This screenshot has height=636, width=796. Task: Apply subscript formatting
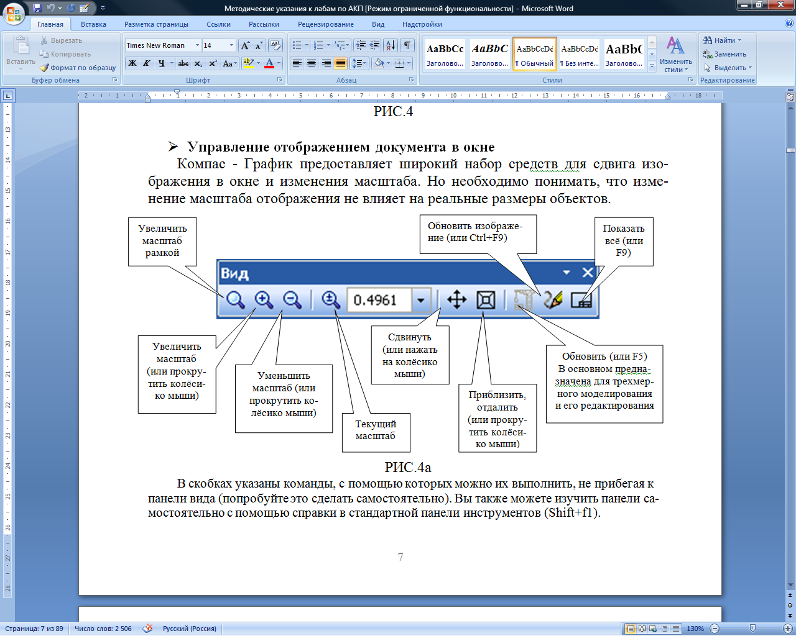coord(198,63)
